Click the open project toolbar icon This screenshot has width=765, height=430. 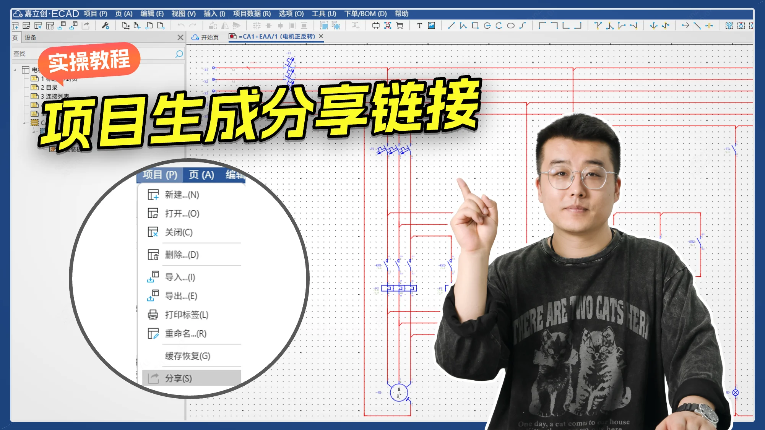26,26
